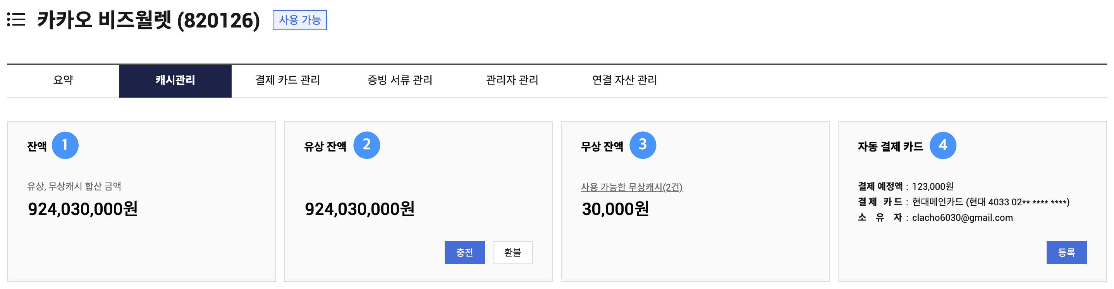The width and height of the screenshot is (1114, 289).
Task: Switch to the 요약 tab
Action: (63, 81)
